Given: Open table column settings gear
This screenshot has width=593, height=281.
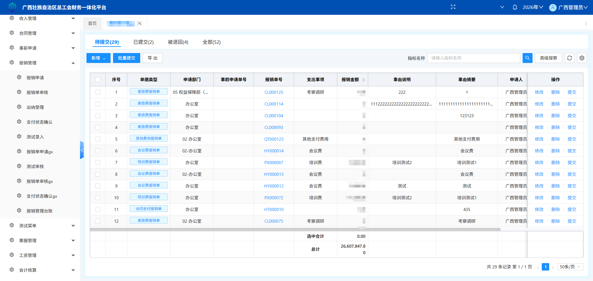Looking at the screenshot, I should coord(582,58).
